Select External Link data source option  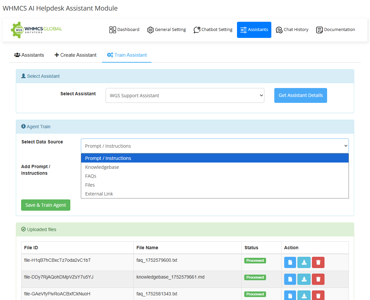coord(99,194)
